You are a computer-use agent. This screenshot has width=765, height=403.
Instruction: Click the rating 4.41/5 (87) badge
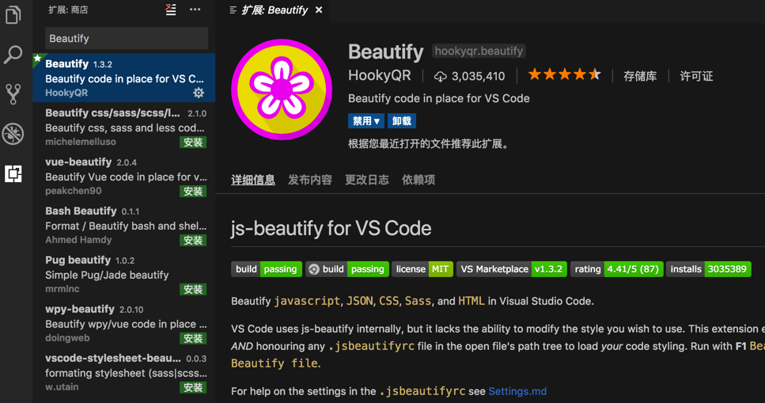(617, 269)
